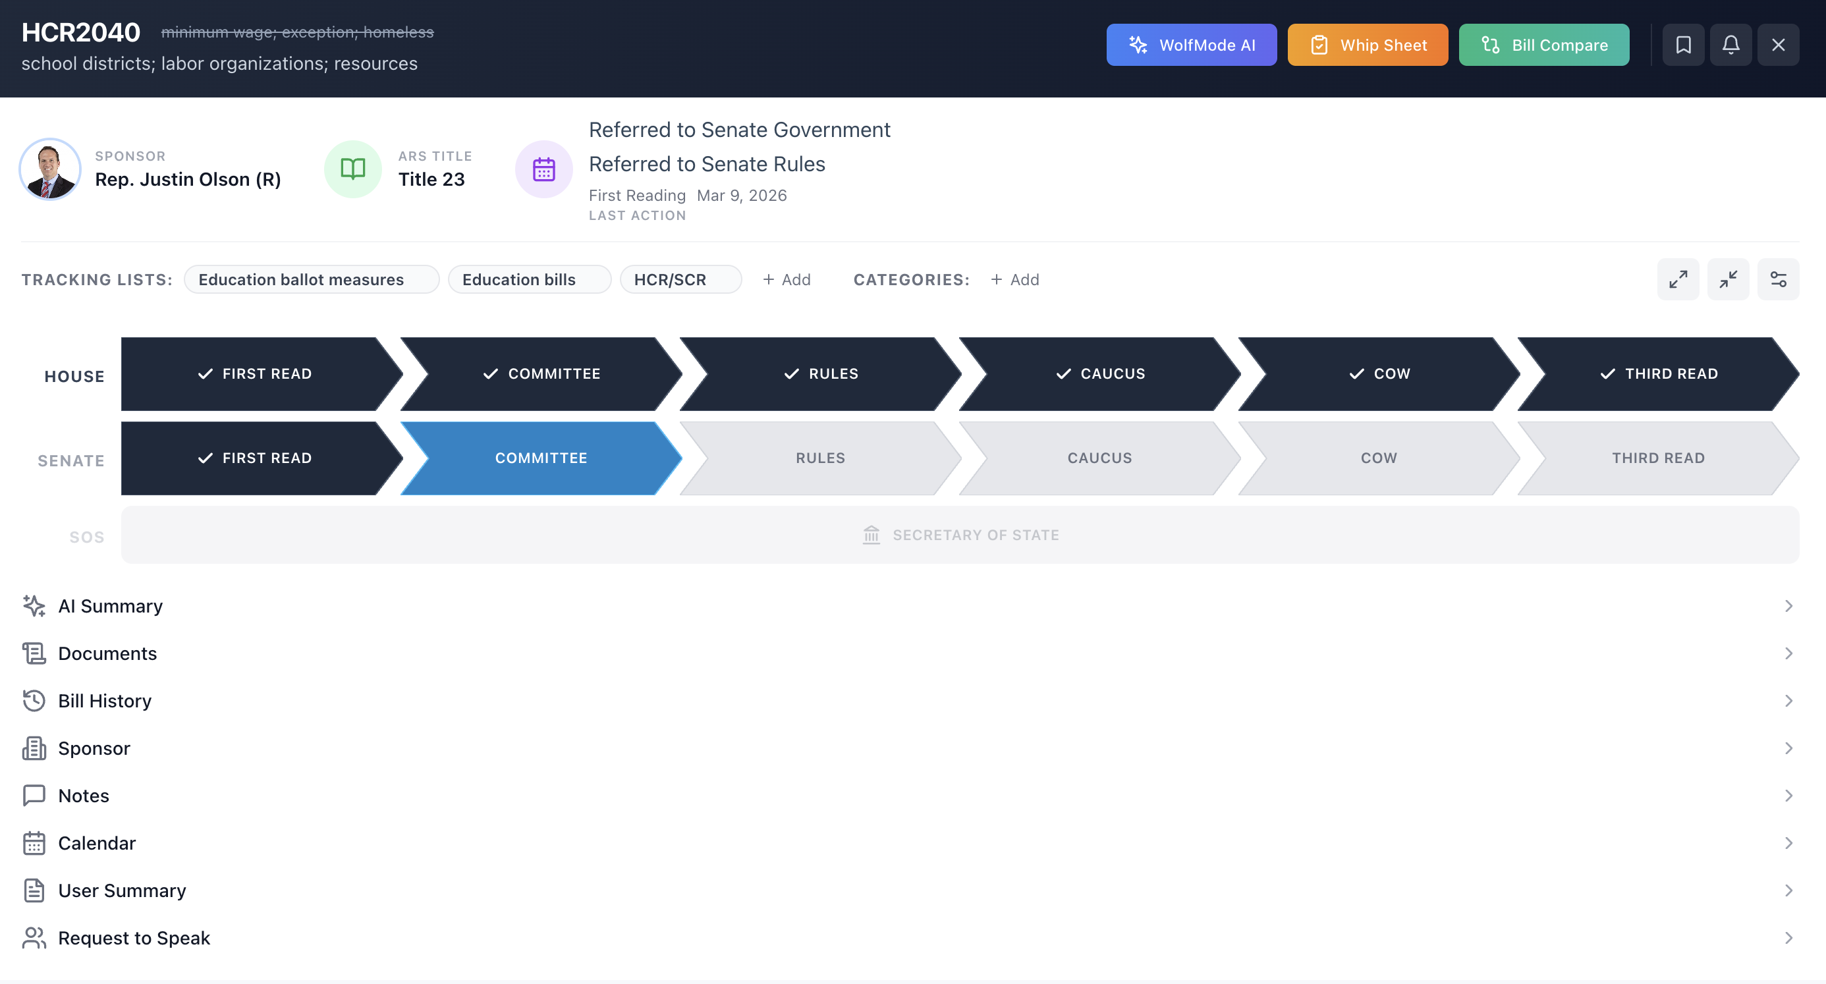
Task: Click the notification bell icon
Action: click(1730, 45)
